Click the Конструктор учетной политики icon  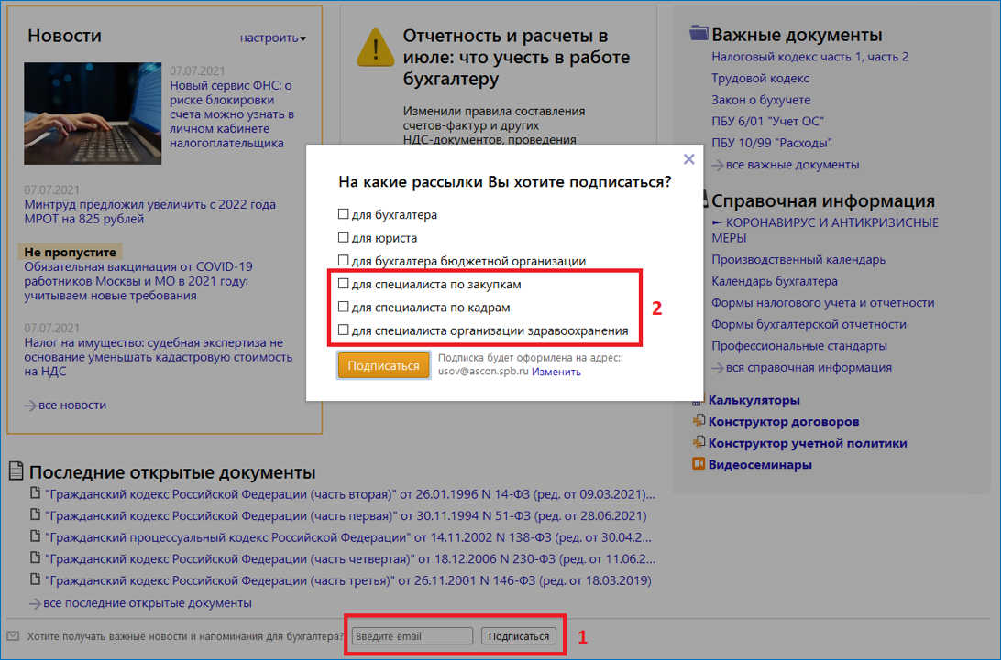pyautogui.click(x=698, y=442)
